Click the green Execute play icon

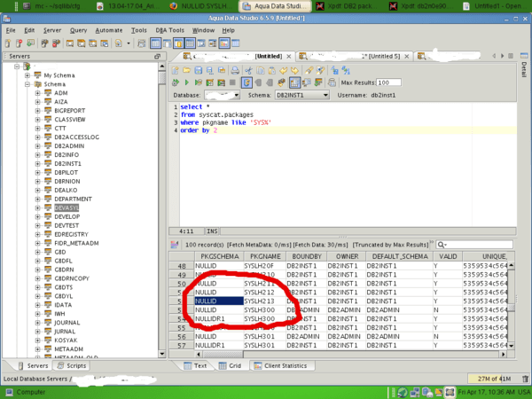[186, 82]
